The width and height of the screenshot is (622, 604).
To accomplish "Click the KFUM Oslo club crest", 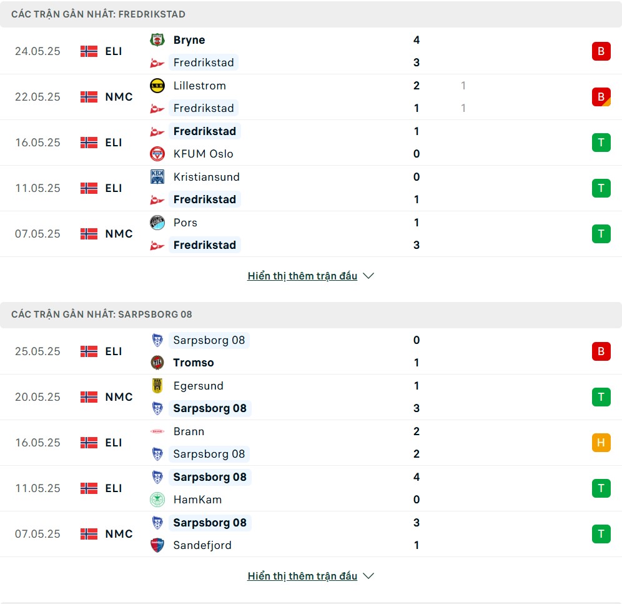I will (x=157, y=154).
